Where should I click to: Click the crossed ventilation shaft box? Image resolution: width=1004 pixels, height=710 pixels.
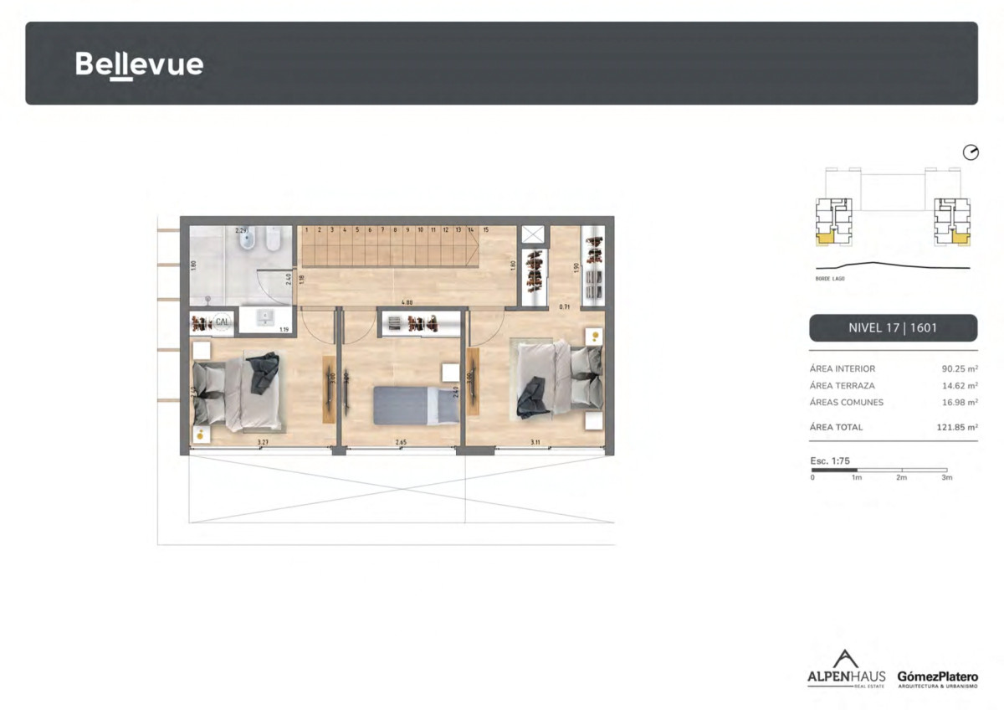533,234
